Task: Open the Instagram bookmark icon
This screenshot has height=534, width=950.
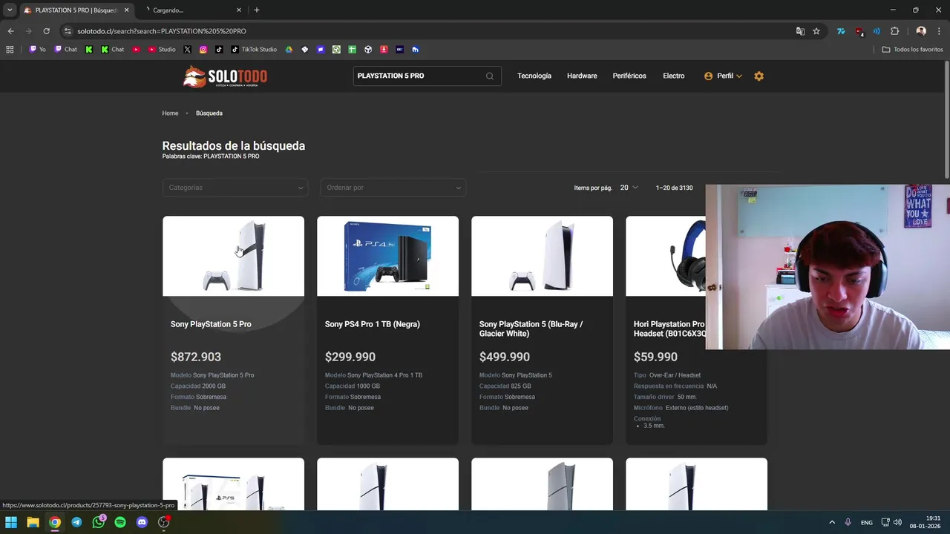Action: pos(203,50)
